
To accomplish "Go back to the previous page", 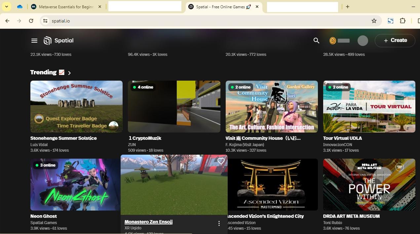I will [7, 21].
